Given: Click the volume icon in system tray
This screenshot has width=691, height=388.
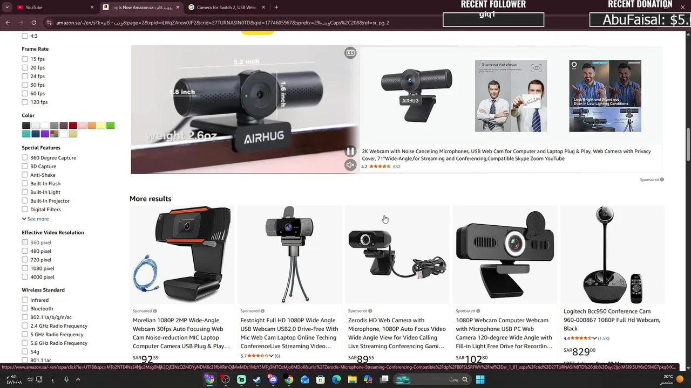Looking at the screenshot, I should pyautogui.click(x=29, y=379).
